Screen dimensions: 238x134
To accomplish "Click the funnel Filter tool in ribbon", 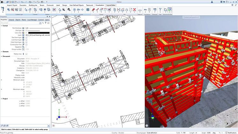I will coord(160,9).
